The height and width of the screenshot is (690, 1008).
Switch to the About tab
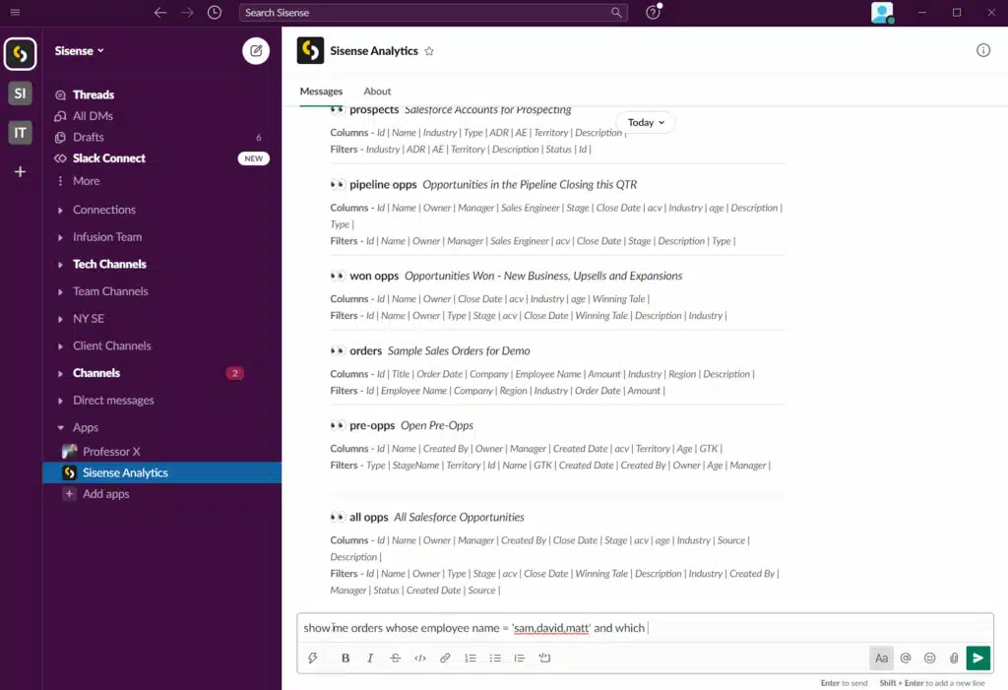(377, 91)
